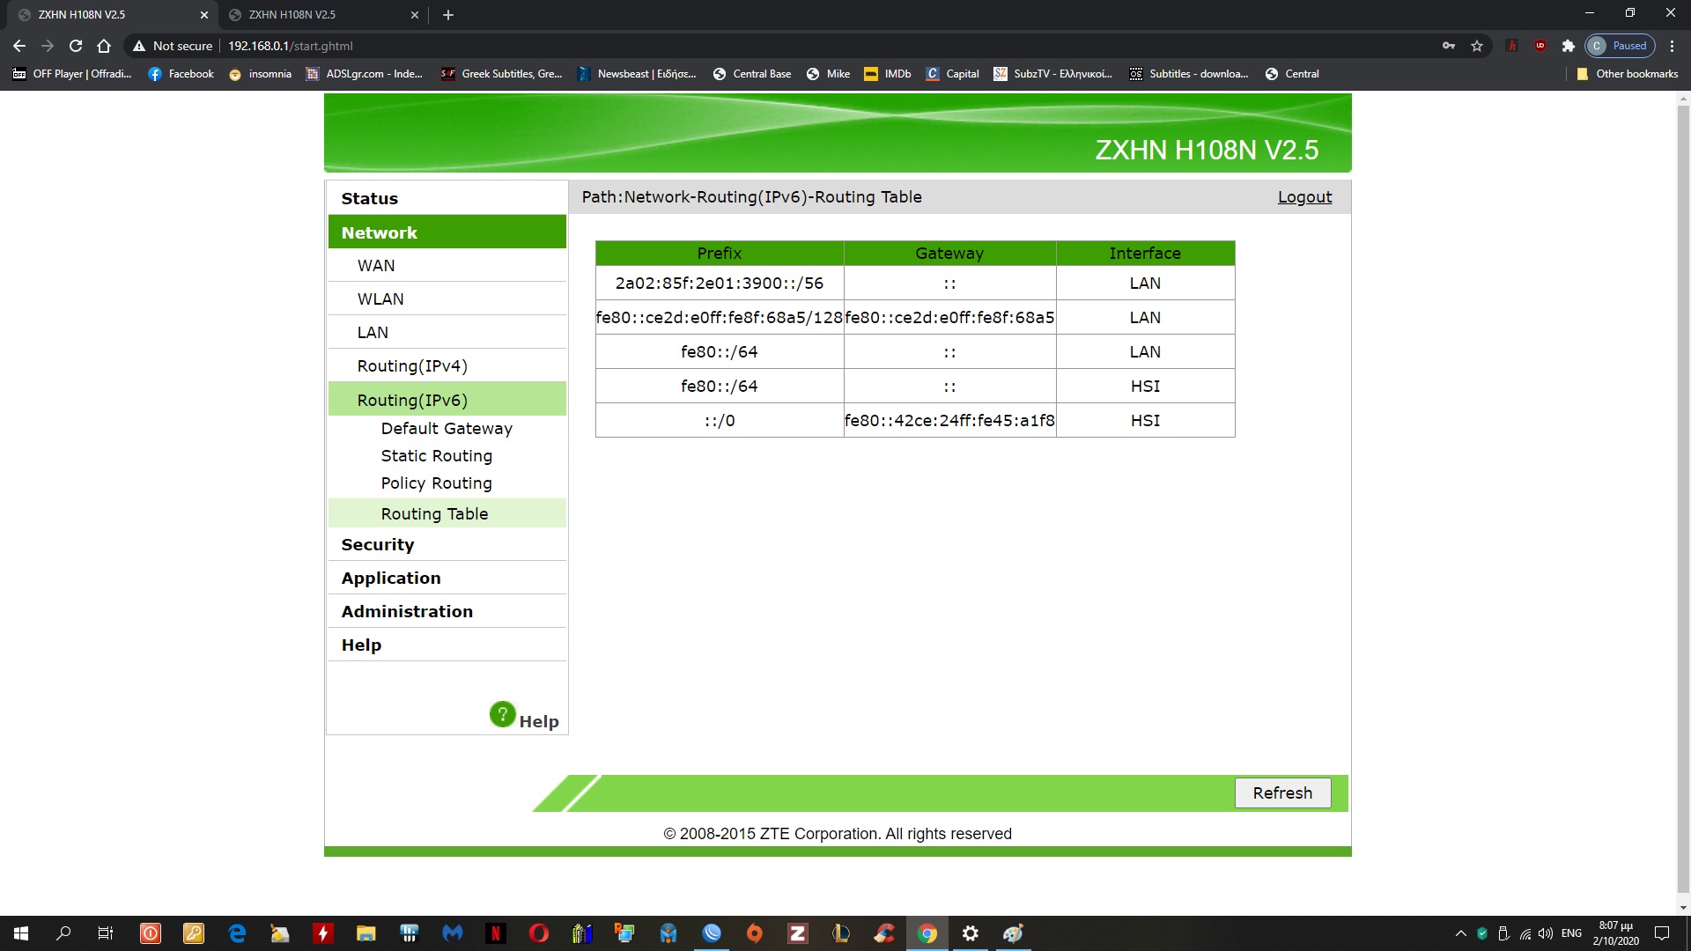The height and width of the screenshot is (951, 1691).
Task: Open Facebook bookmark
Action: click(181, 74)
